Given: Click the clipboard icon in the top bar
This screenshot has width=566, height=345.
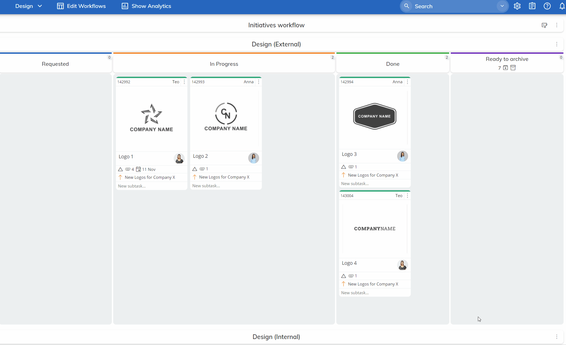Looking at the screenshot, I should (532, 6).
